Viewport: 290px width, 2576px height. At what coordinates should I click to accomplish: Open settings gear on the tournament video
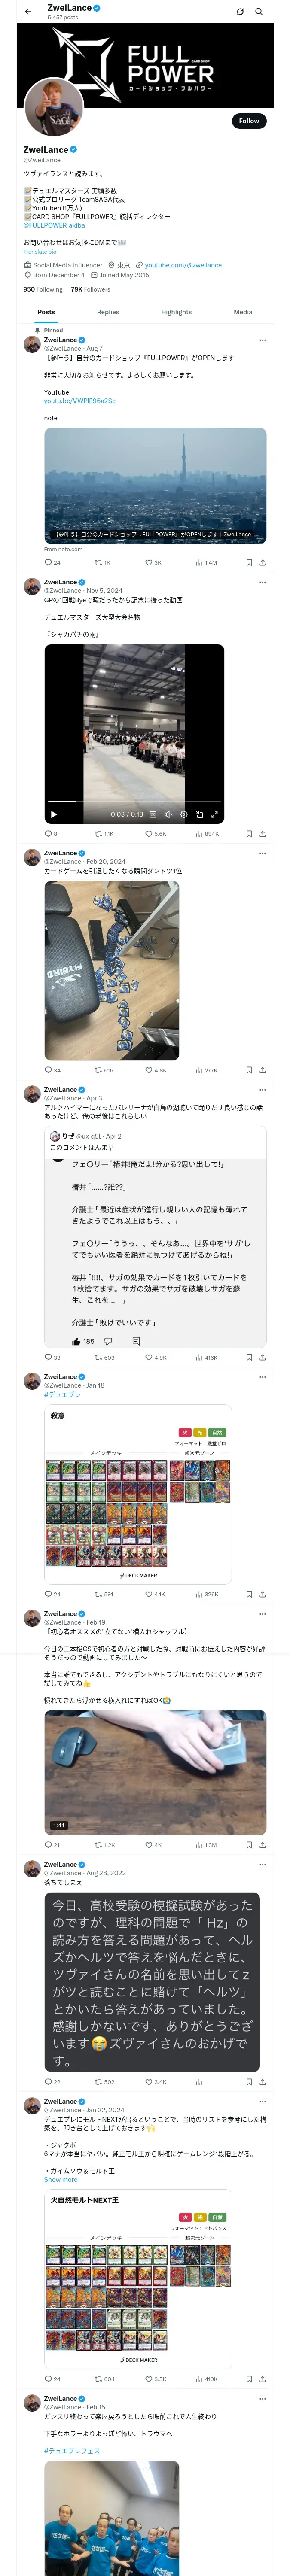183,814
